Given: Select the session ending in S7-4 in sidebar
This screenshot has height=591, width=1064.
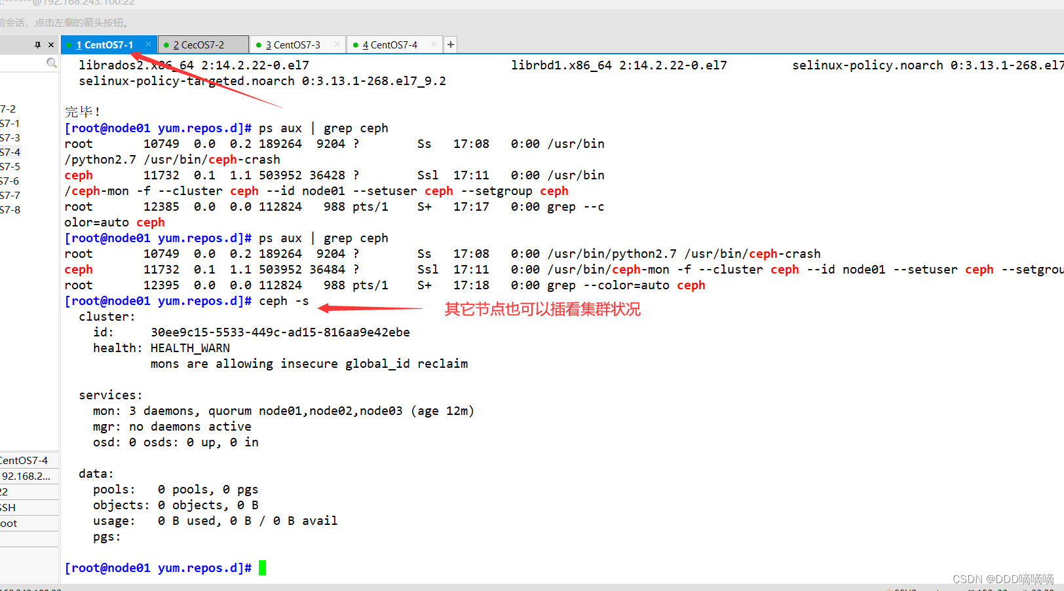Looking at the screenshot, I should (10, 152).
